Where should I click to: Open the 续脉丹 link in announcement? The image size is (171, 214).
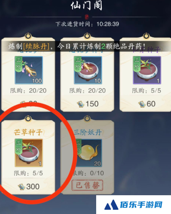point(36,47)
